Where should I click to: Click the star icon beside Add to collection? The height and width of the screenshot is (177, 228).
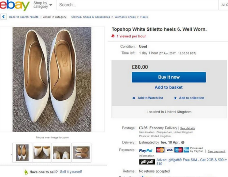pyautogui.click(x=175, y=98)
